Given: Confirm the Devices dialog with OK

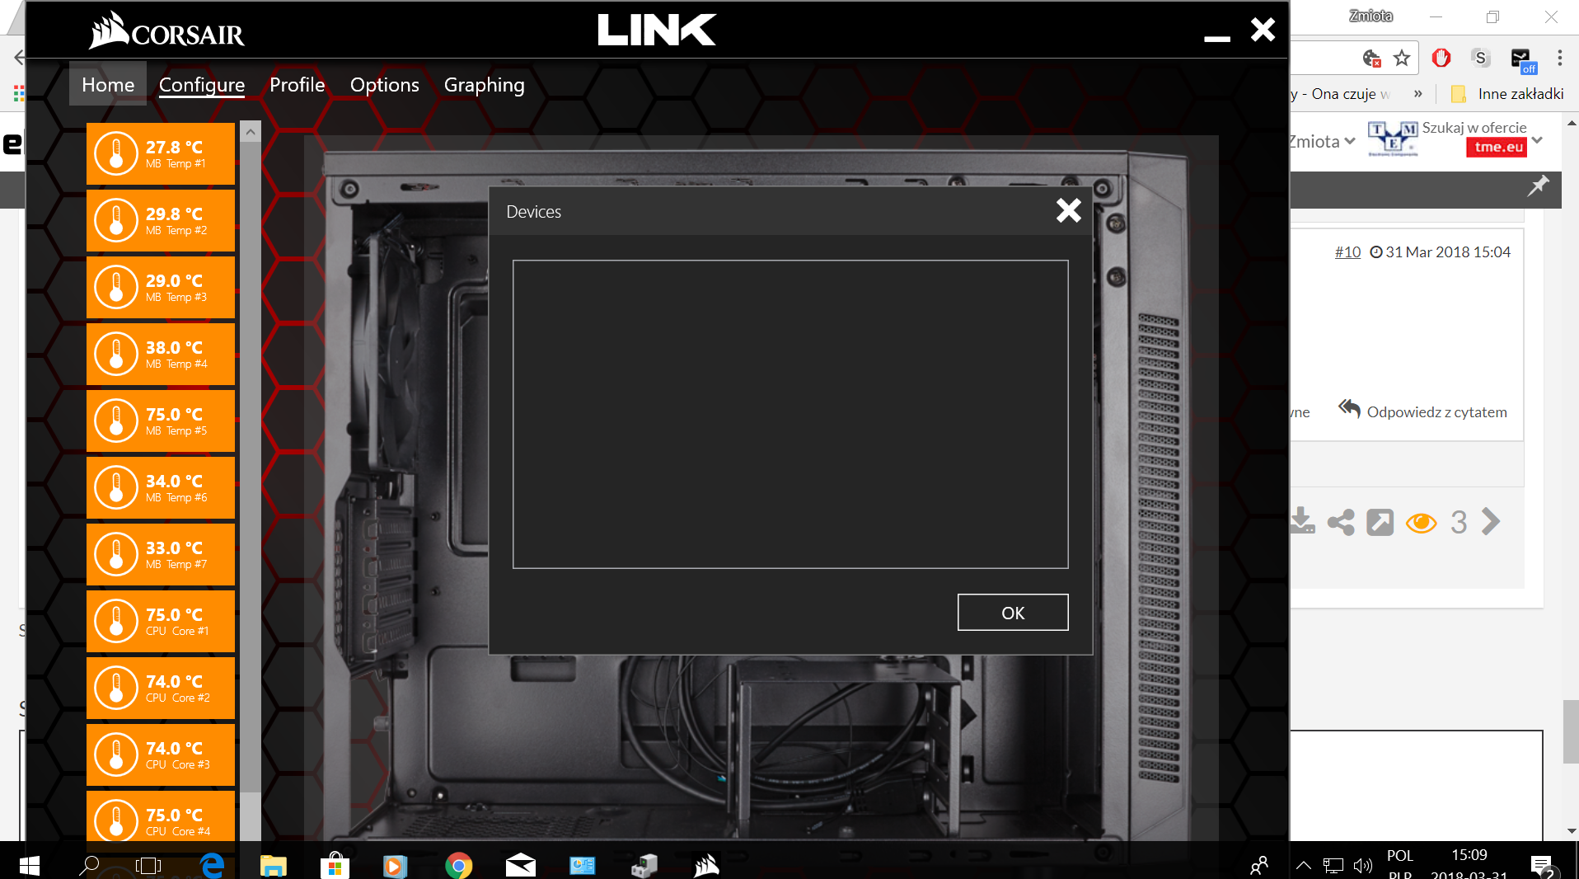Looking at the screenshot, I should tap(1013, 613).
